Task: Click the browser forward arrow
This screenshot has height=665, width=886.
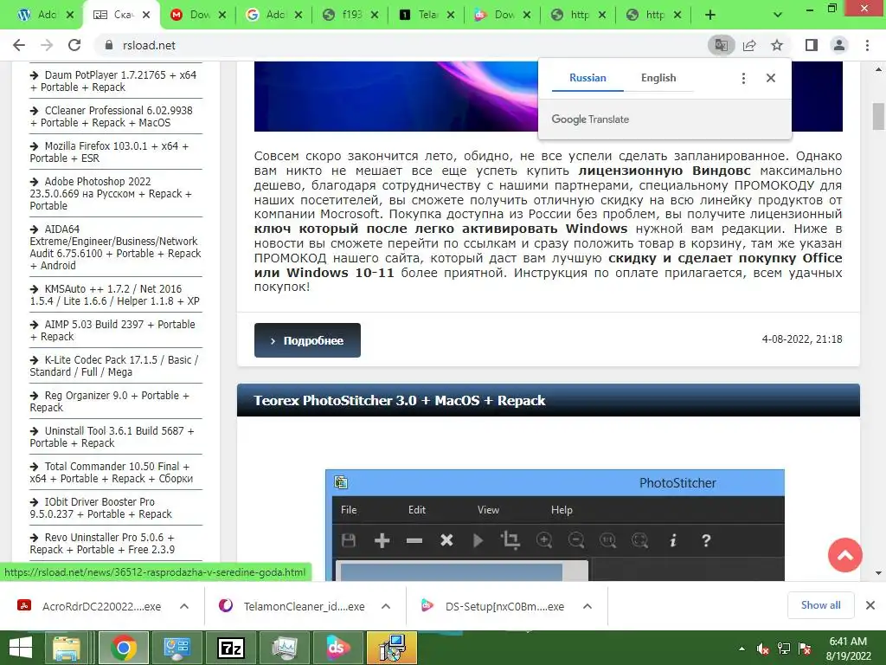Action: [47, 45]
